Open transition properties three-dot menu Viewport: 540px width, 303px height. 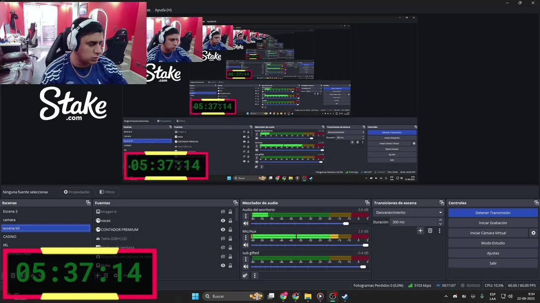pyautogui.click(x=440, y=231)
